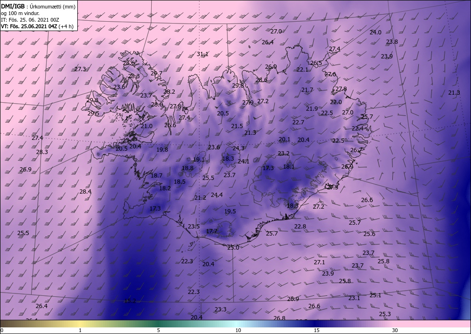Click the 18.1 value on the map
This screenshot has width=471, height=334.
pos(289,166)
